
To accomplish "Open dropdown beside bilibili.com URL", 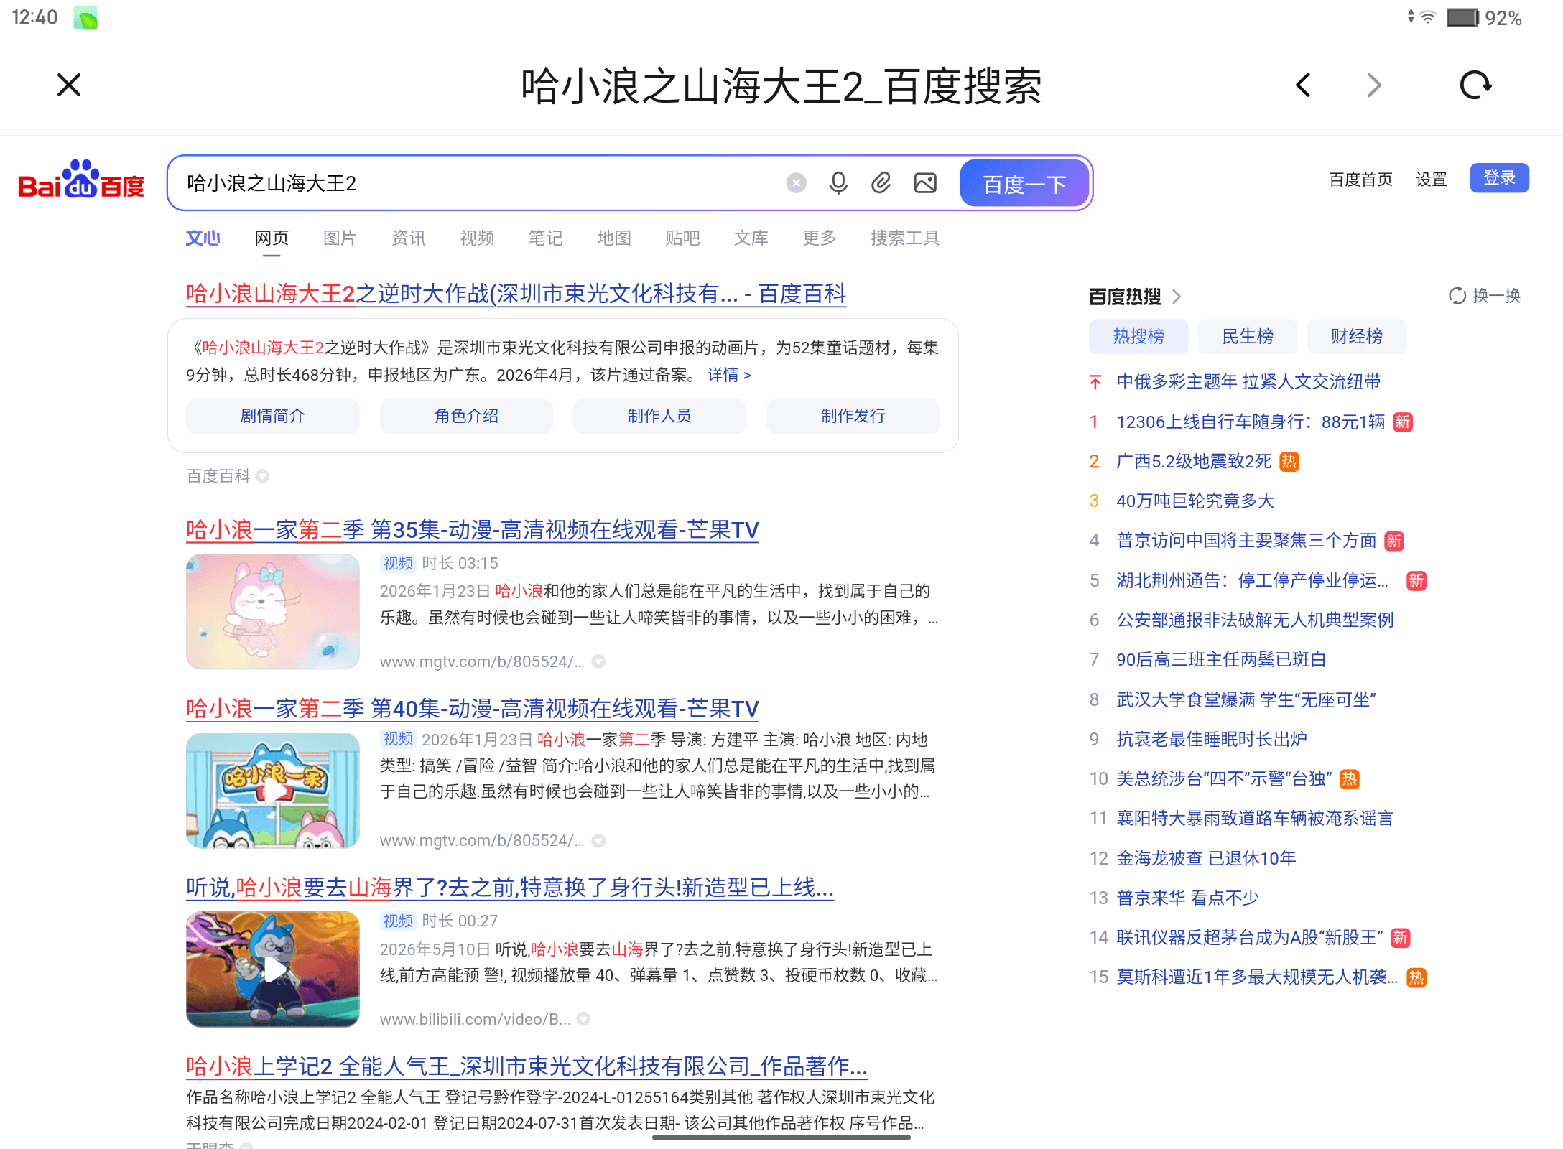I will (x=584, y=1019).
